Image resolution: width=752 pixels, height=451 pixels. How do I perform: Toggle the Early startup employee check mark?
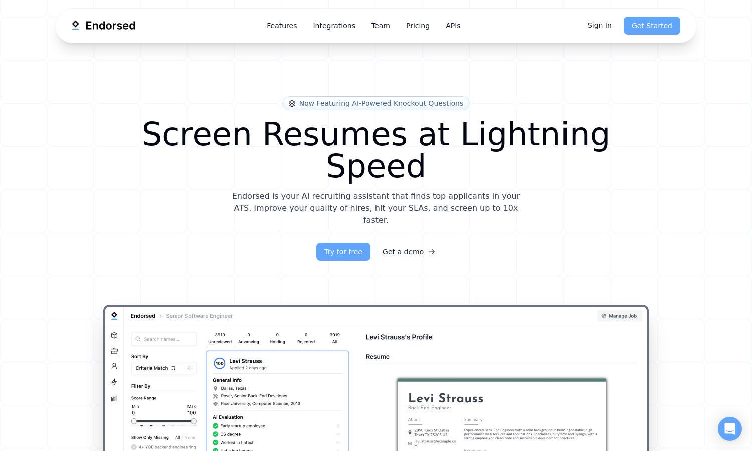[216, 426]
